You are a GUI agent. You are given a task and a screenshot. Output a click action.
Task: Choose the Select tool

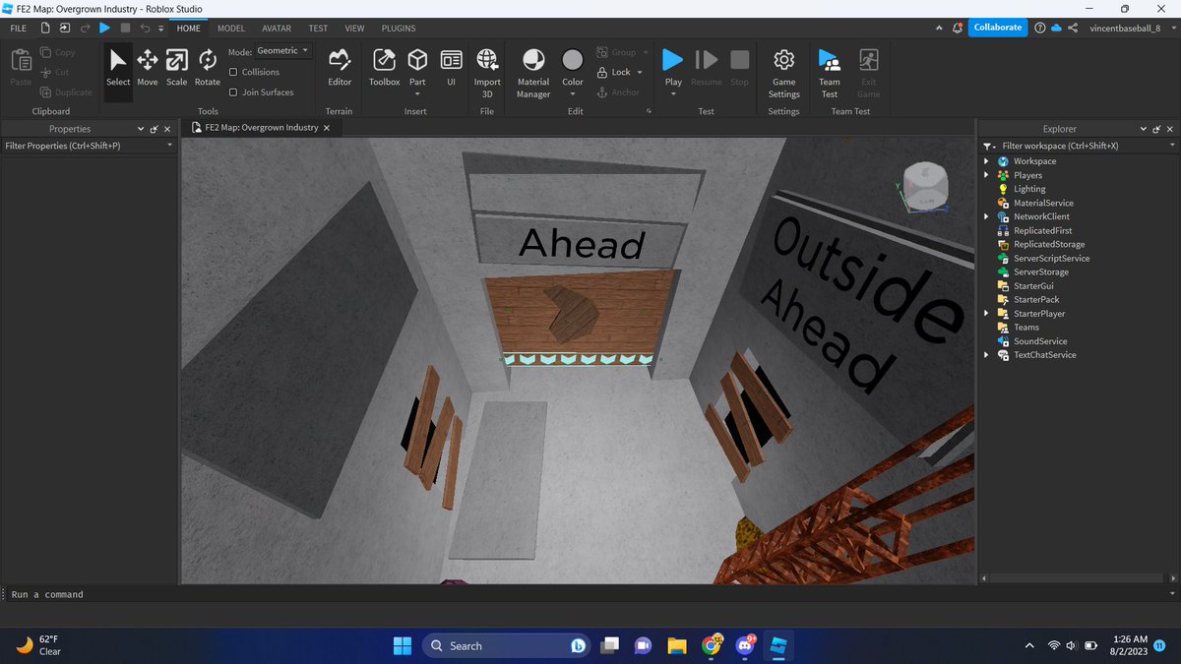click(118, 68)
